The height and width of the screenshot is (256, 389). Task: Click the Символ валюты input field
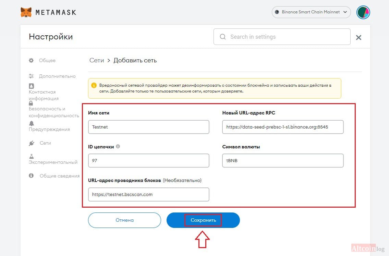283,160
